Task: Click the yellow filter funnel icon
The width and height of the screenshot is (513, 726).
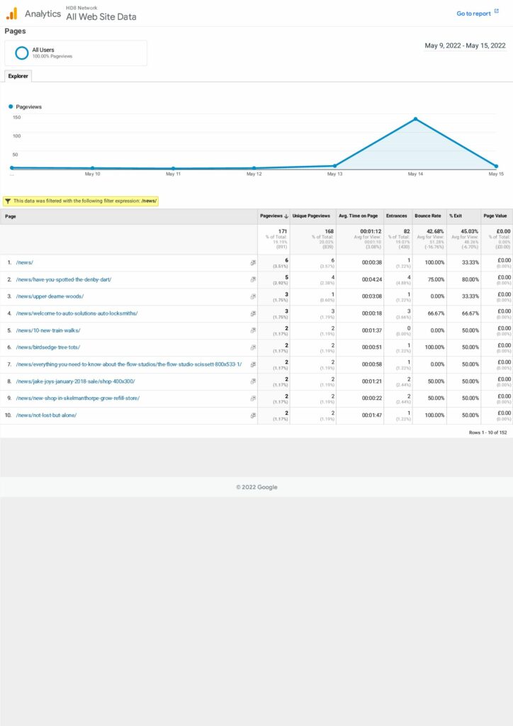Action: point(8,201)
